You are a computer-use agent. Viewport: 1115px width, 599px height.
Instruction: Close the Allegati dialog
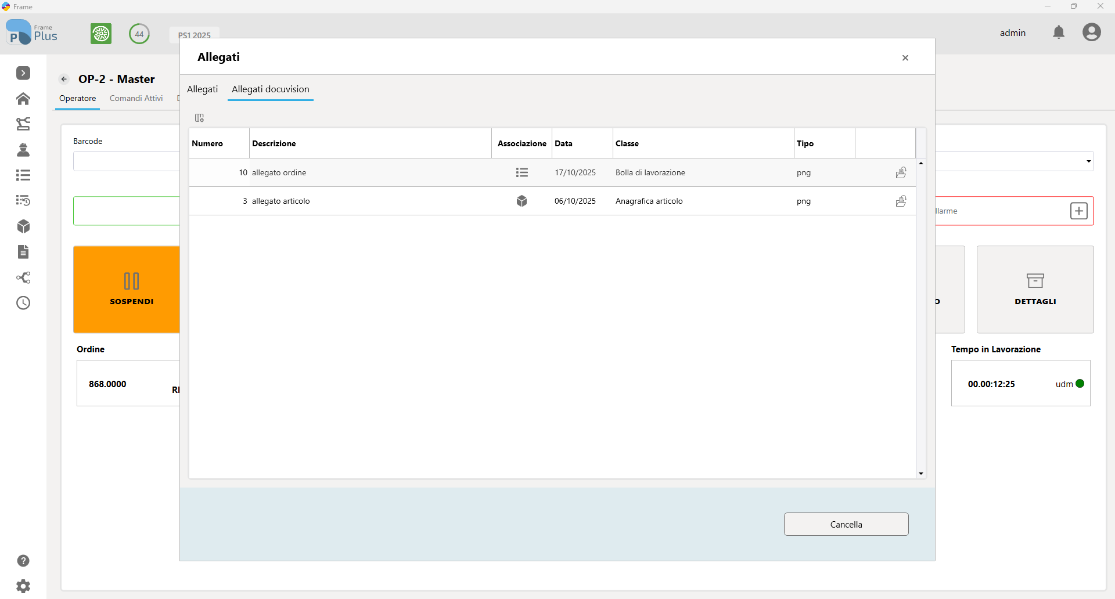(905, 57)
